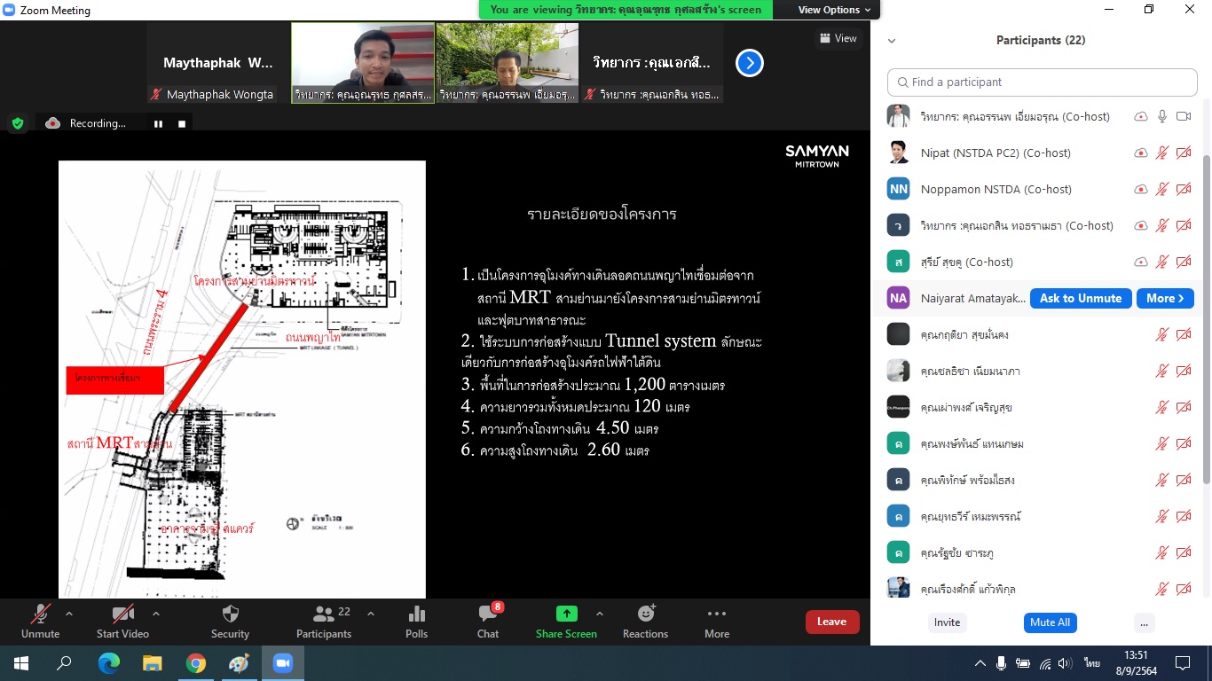Open the Chat window
The width and height of the screenshot is (1212, 681).
coord(487,621)
